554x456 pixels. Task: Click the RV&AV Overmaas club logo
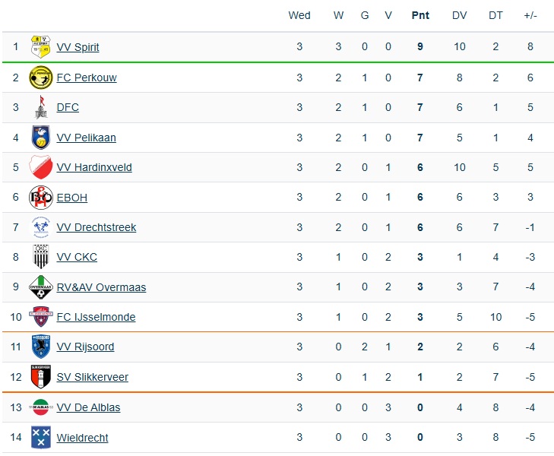tap(40, 287)
